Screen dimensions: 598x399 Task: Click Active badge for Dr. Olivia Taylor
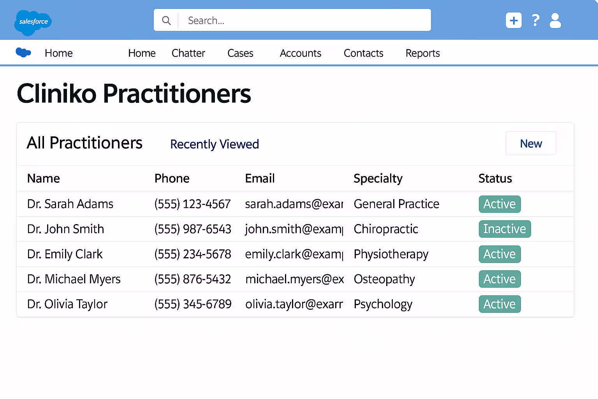[500, 304]
